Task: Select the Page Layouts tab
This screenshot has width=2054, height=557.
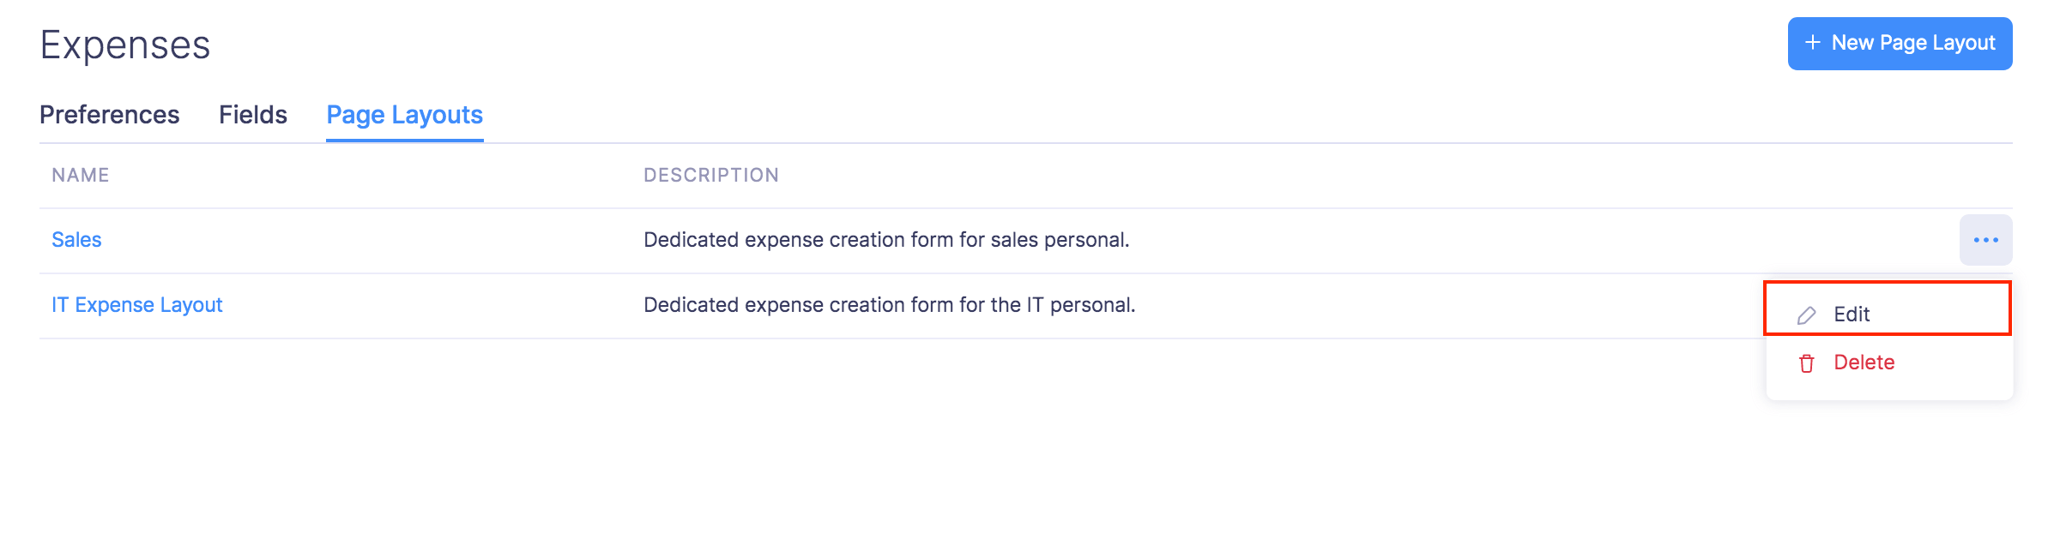Action: 405,115
